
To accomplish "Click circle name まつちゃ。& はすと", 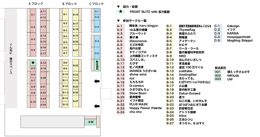I will 191,123.
